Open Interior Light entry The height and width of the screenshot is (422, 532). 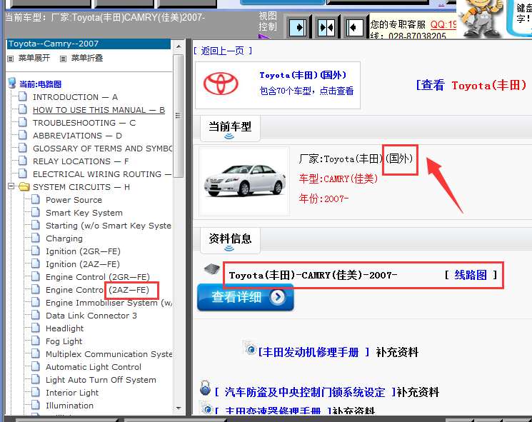pyautogui.click(x=72, y=393)
